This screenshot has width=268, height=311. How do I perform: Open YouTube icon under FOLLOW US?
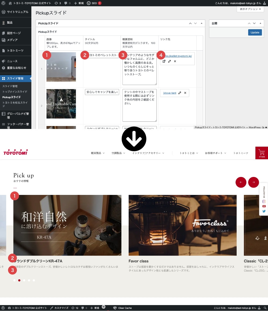(x=264, y=206)
